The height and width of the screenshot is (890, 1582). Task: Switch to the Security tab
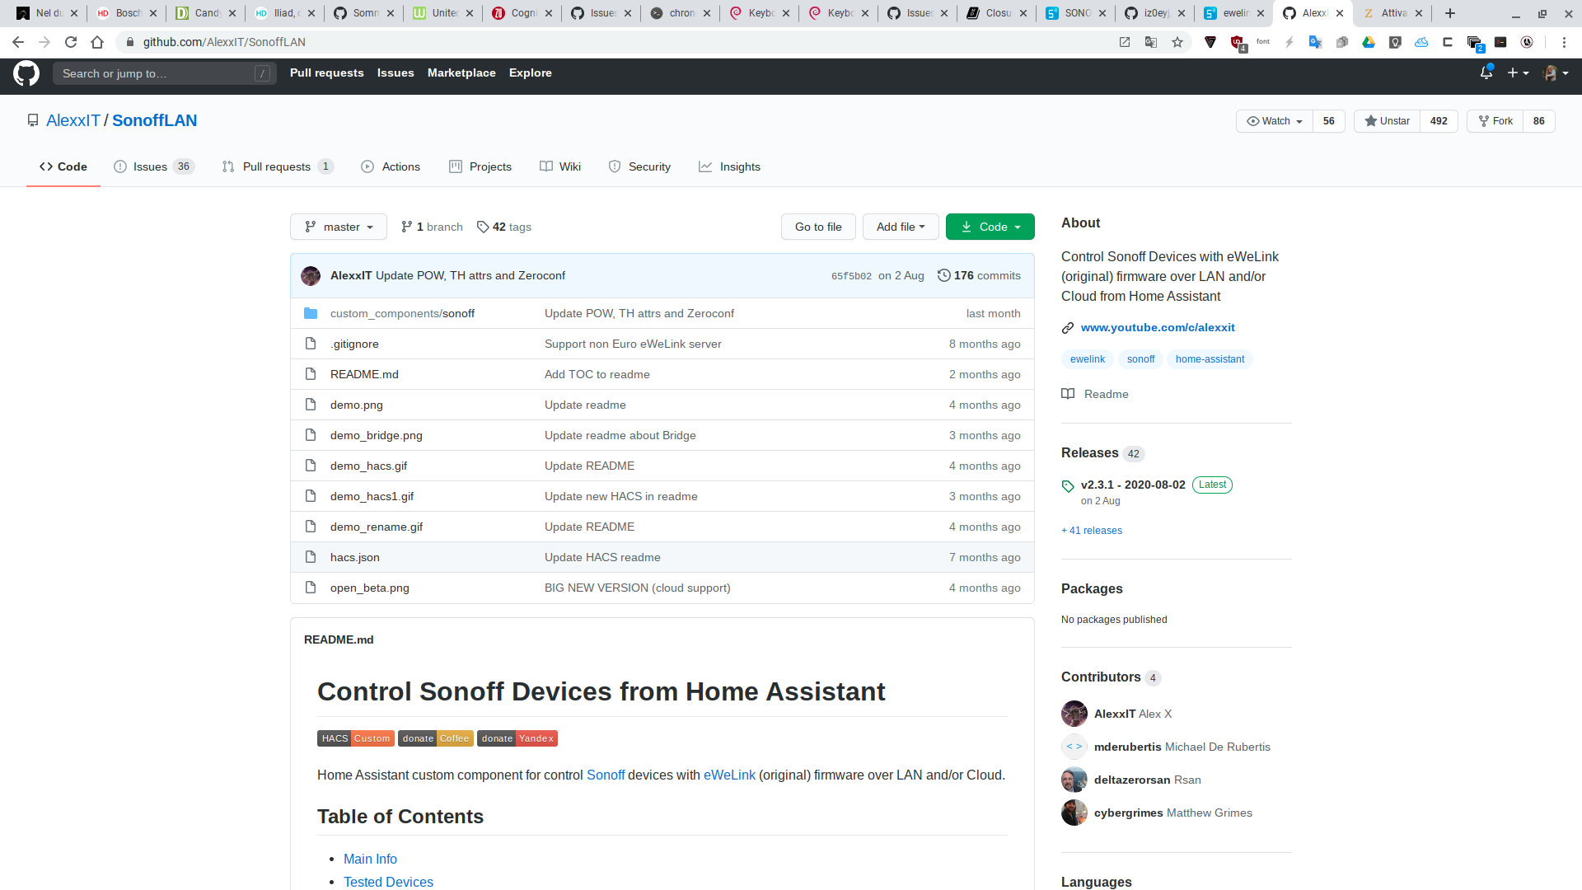pos(639,166)
